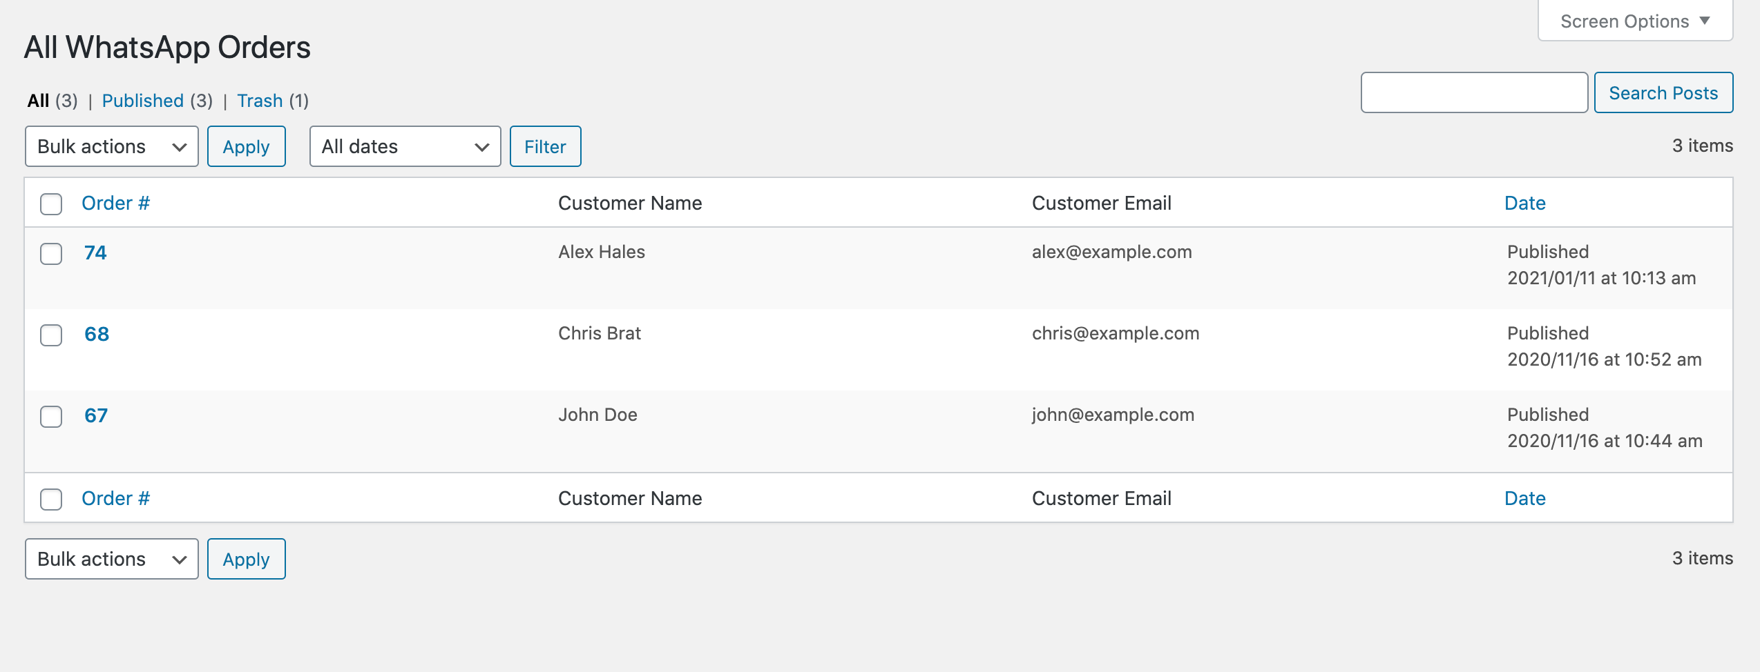Check the checkbox for order 67
The width and height of the screenshot is (1760, 672).
[51, 417]
